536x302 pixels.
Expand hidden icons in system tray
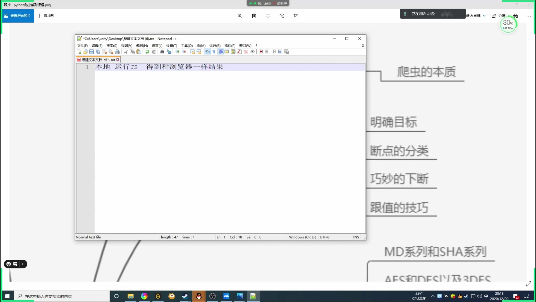point(432,296)
